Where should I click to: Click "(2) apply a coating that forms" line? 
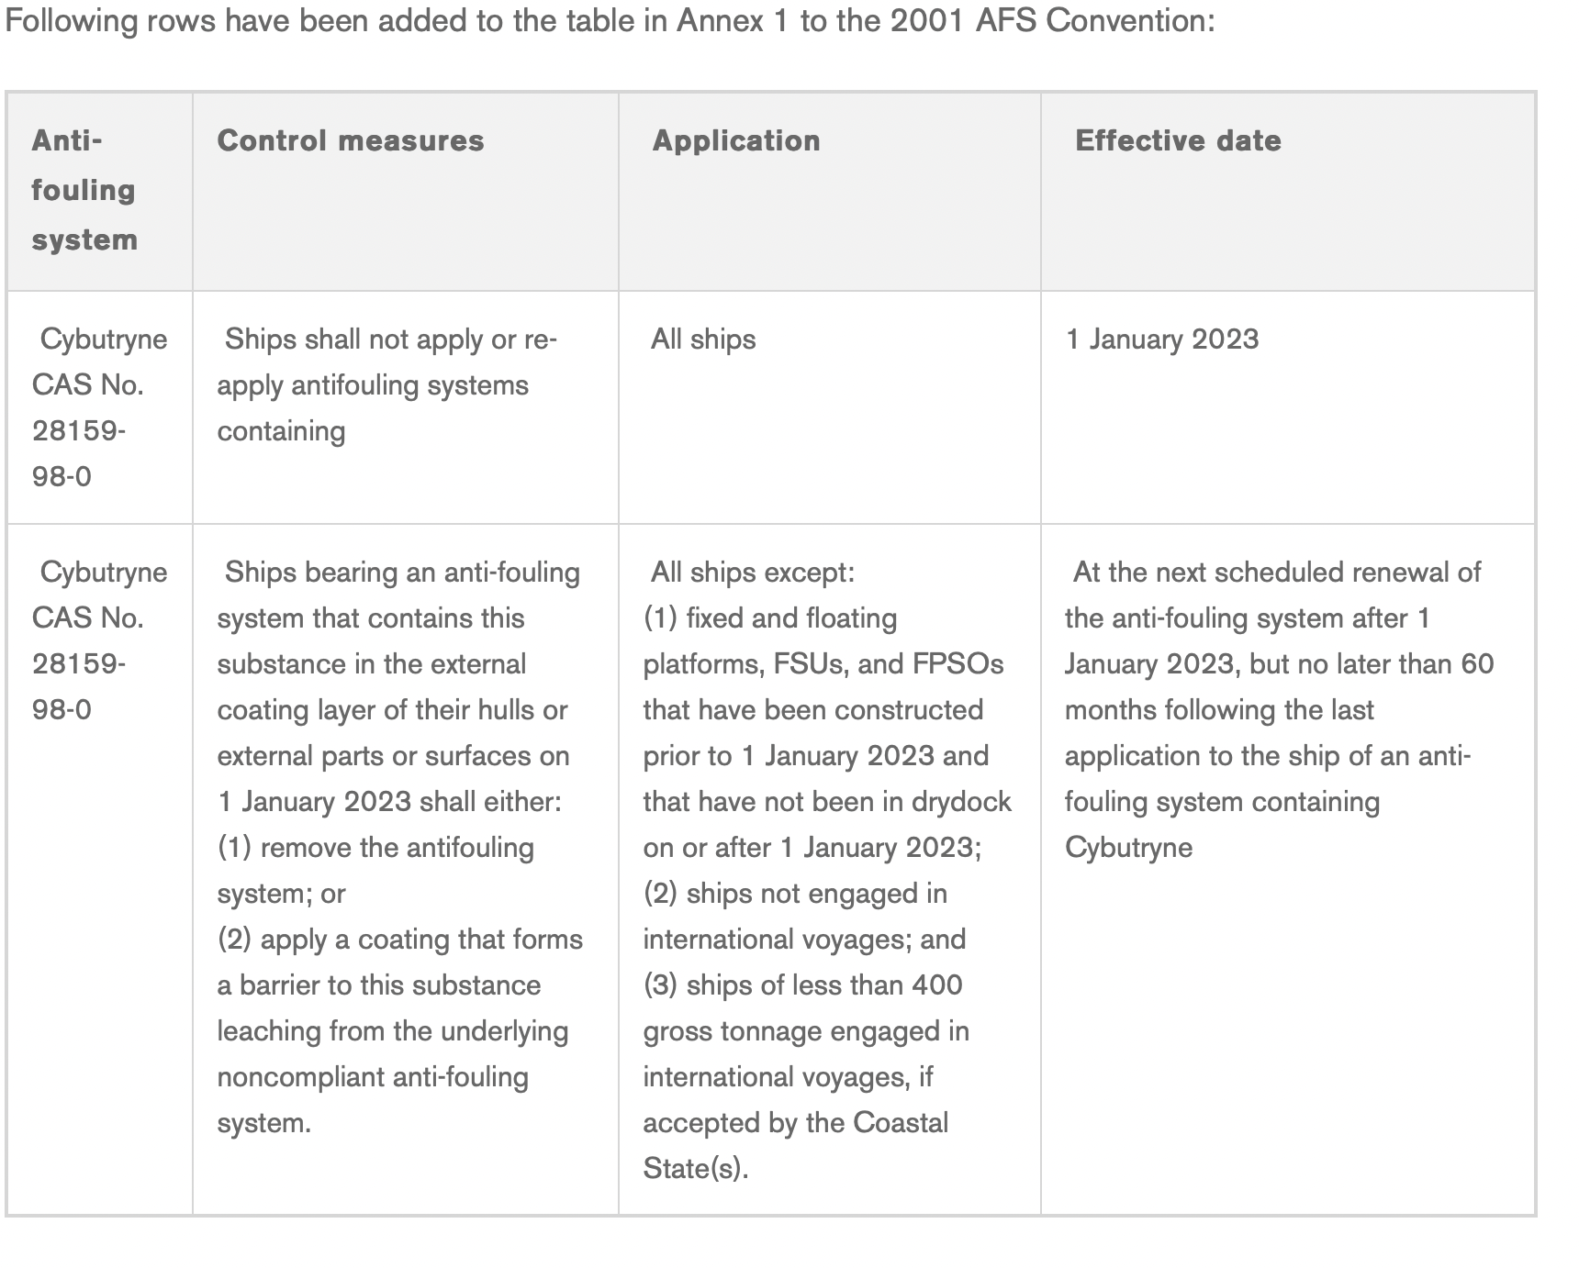(x=400, y=939)
